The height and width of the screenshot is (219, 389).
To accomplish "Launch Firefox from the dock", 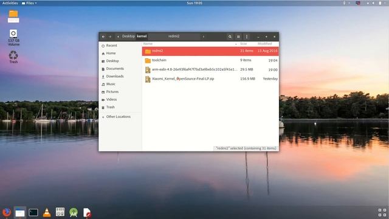I will coord(7,212).
